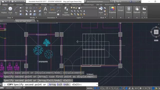This screenshot has height=90, width=160.
Task: Toggle Polar tracking in status bar
Action: pos(107,88)
